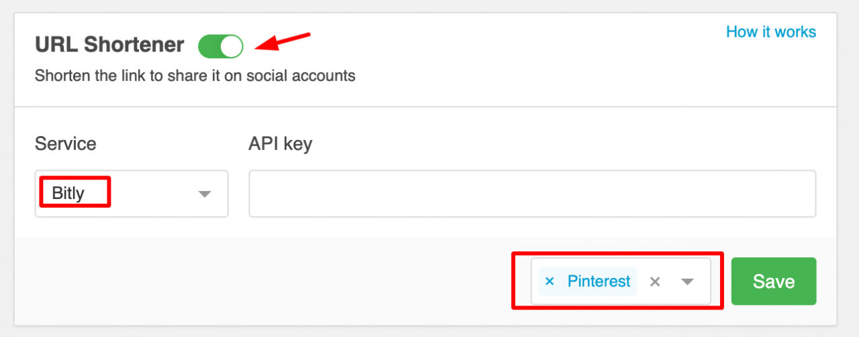This screenshot has width=859, height=337.
Task: Click the white knob of the toggle
Action: point(232,46)
